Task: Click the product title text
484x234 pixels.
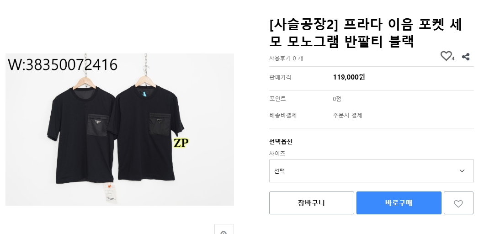Action: pyautogui.click(x=366, y=33)
